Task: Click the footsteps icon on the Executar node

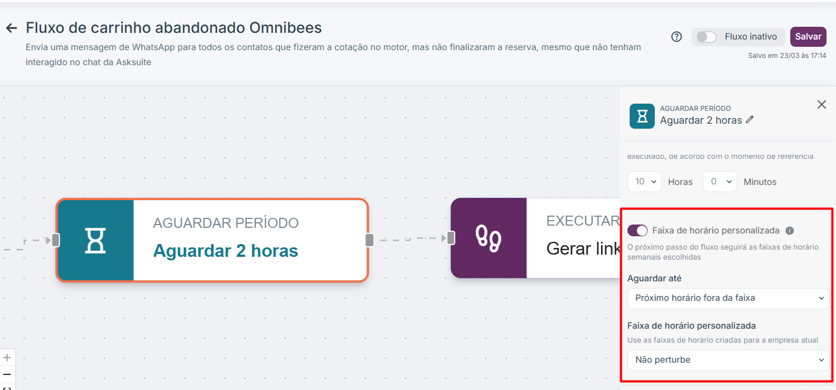Action: coord(488,238)
